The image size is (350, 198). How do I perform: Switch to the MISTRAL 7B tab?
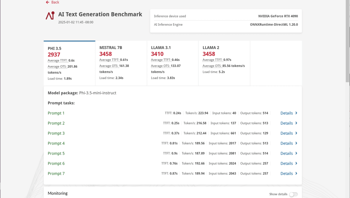coord(121,63)
